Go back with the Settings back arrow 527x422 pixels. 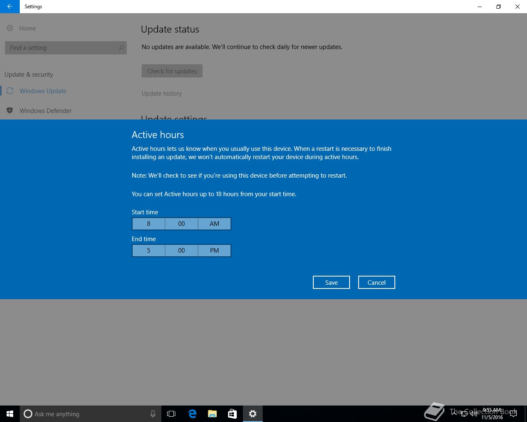pyautogui.click(x=9, y=7)
